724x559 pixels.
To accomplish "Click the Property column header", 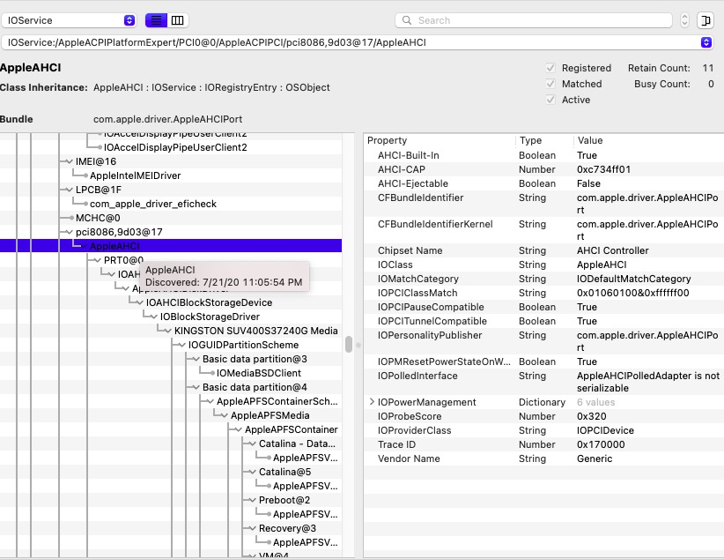I will tap(387, 140).
